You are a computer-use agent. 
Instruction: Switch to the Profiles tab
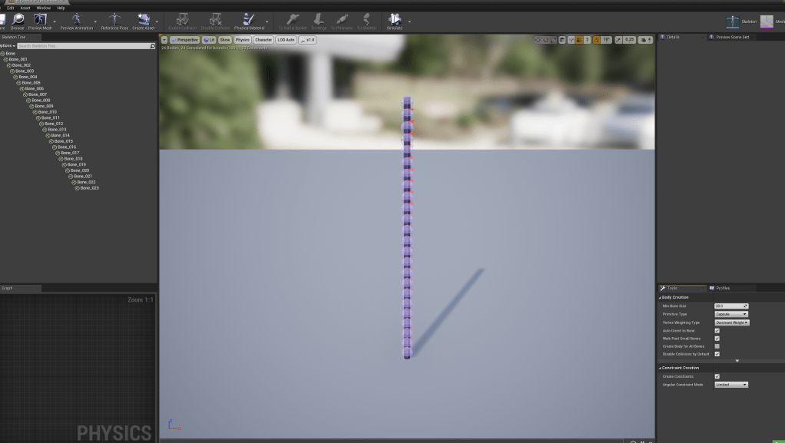point(722,288)
